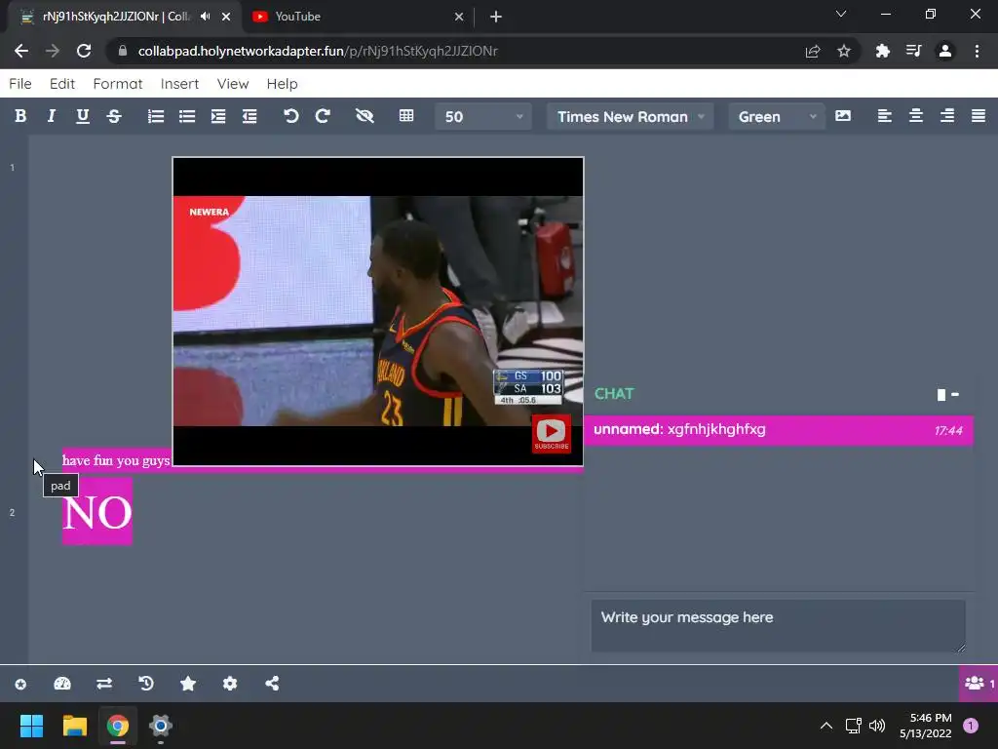Screen dimensions: 998x749
Task: Align text to the right
Action: pyautogui.click(x=947, y=116)
